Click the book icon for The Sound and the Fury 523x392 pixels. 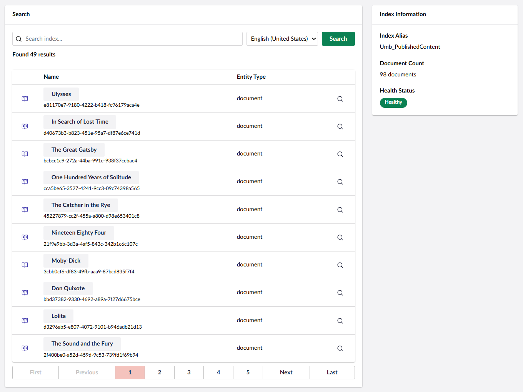coord(25,348)
